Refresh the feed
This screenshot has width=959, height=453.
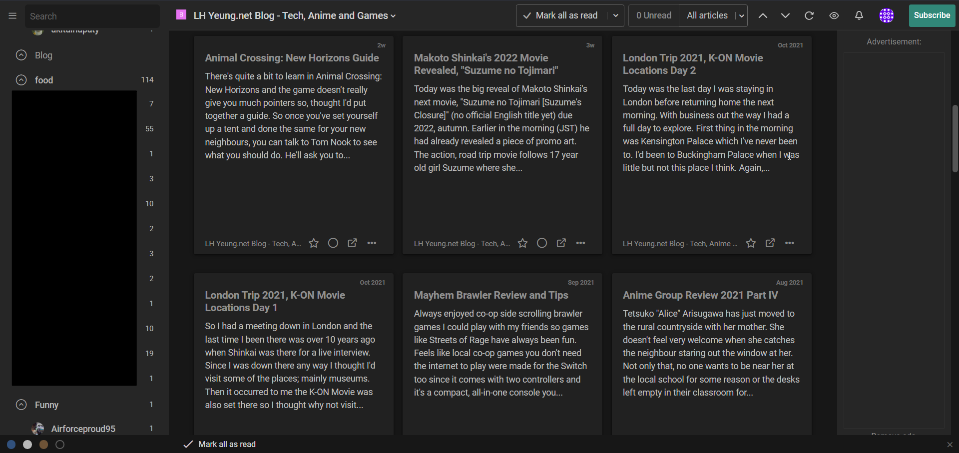809,15
